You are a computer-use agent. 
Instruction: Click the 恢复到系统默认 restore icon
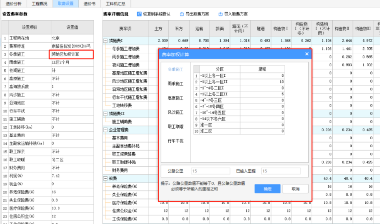[x=139, y=14]
